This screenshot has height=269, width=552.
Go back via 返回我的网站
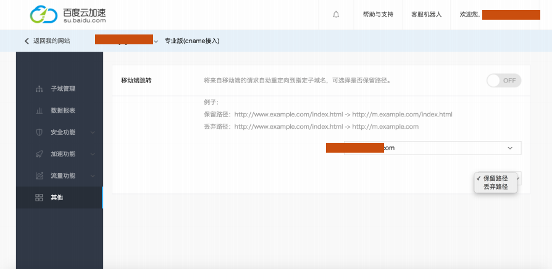point(47,41)
